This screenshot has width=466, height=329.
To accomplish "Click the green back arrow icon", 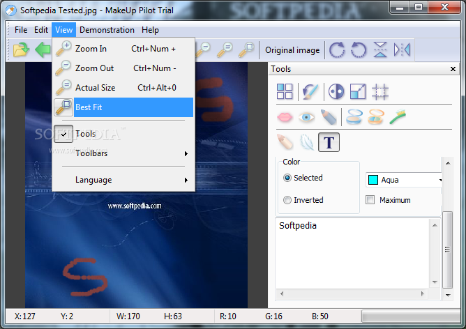I will click(43, 49).
